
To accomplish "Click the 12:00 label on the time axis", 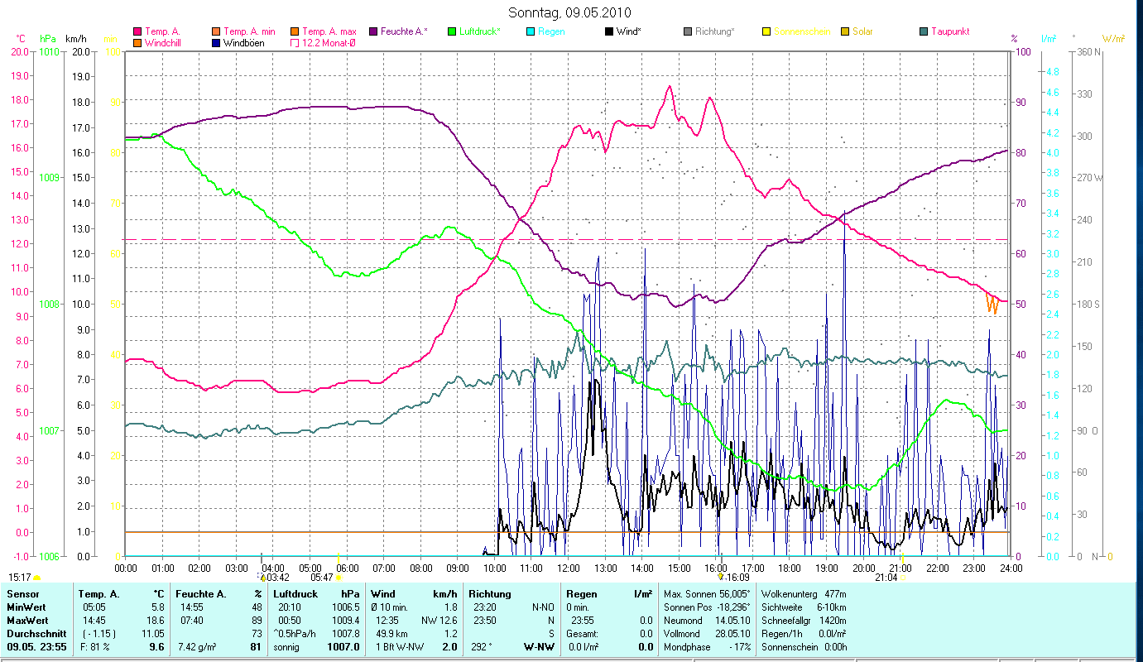I will click(569, 568).
